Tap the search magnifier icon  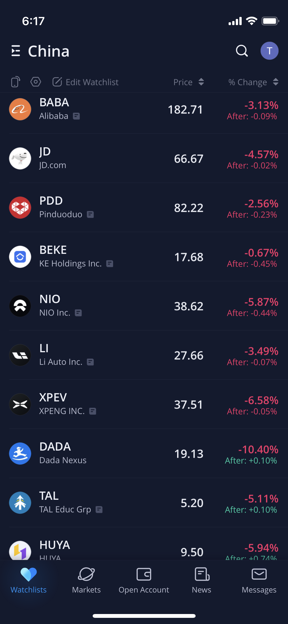(x=242, y=51)
